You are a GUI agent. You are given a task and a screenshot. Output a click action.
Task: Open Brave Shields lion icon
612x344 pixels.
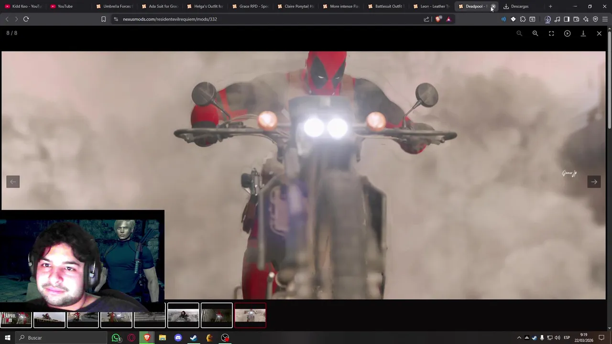tap(438, 19)
